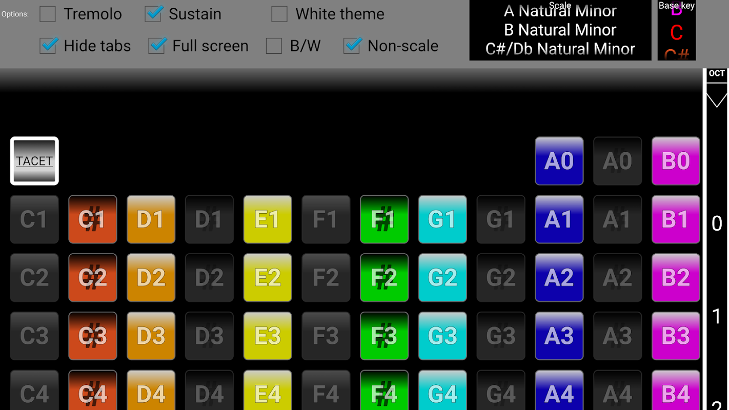Tap the gray F3 pad

[x=326, y=336]
